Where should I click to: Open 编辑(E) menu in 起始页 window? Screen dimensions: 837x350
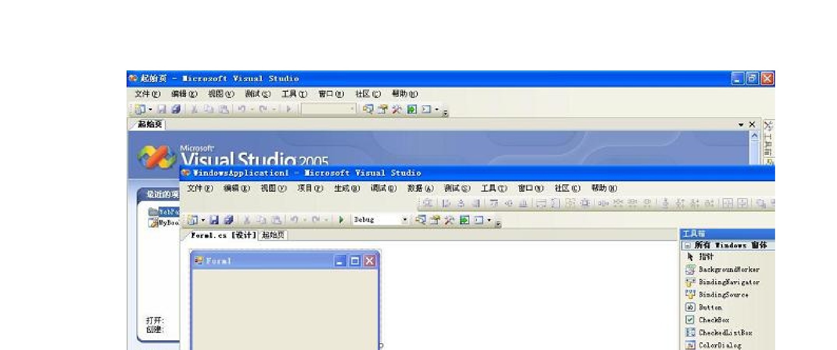point(184,94)
